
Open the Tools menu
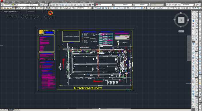40,2
